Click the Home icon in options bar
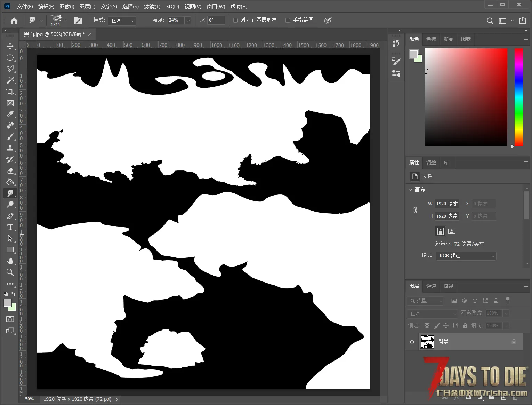The height and width of the screenshot is (405, 532). [14, 21]
